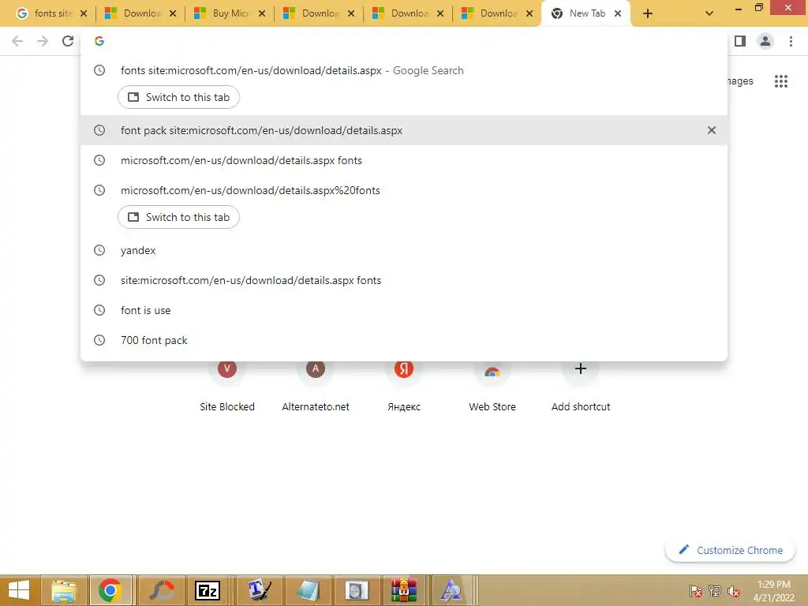
Task: Open the Site Blocked shortcut
Action: click(226, 387)
